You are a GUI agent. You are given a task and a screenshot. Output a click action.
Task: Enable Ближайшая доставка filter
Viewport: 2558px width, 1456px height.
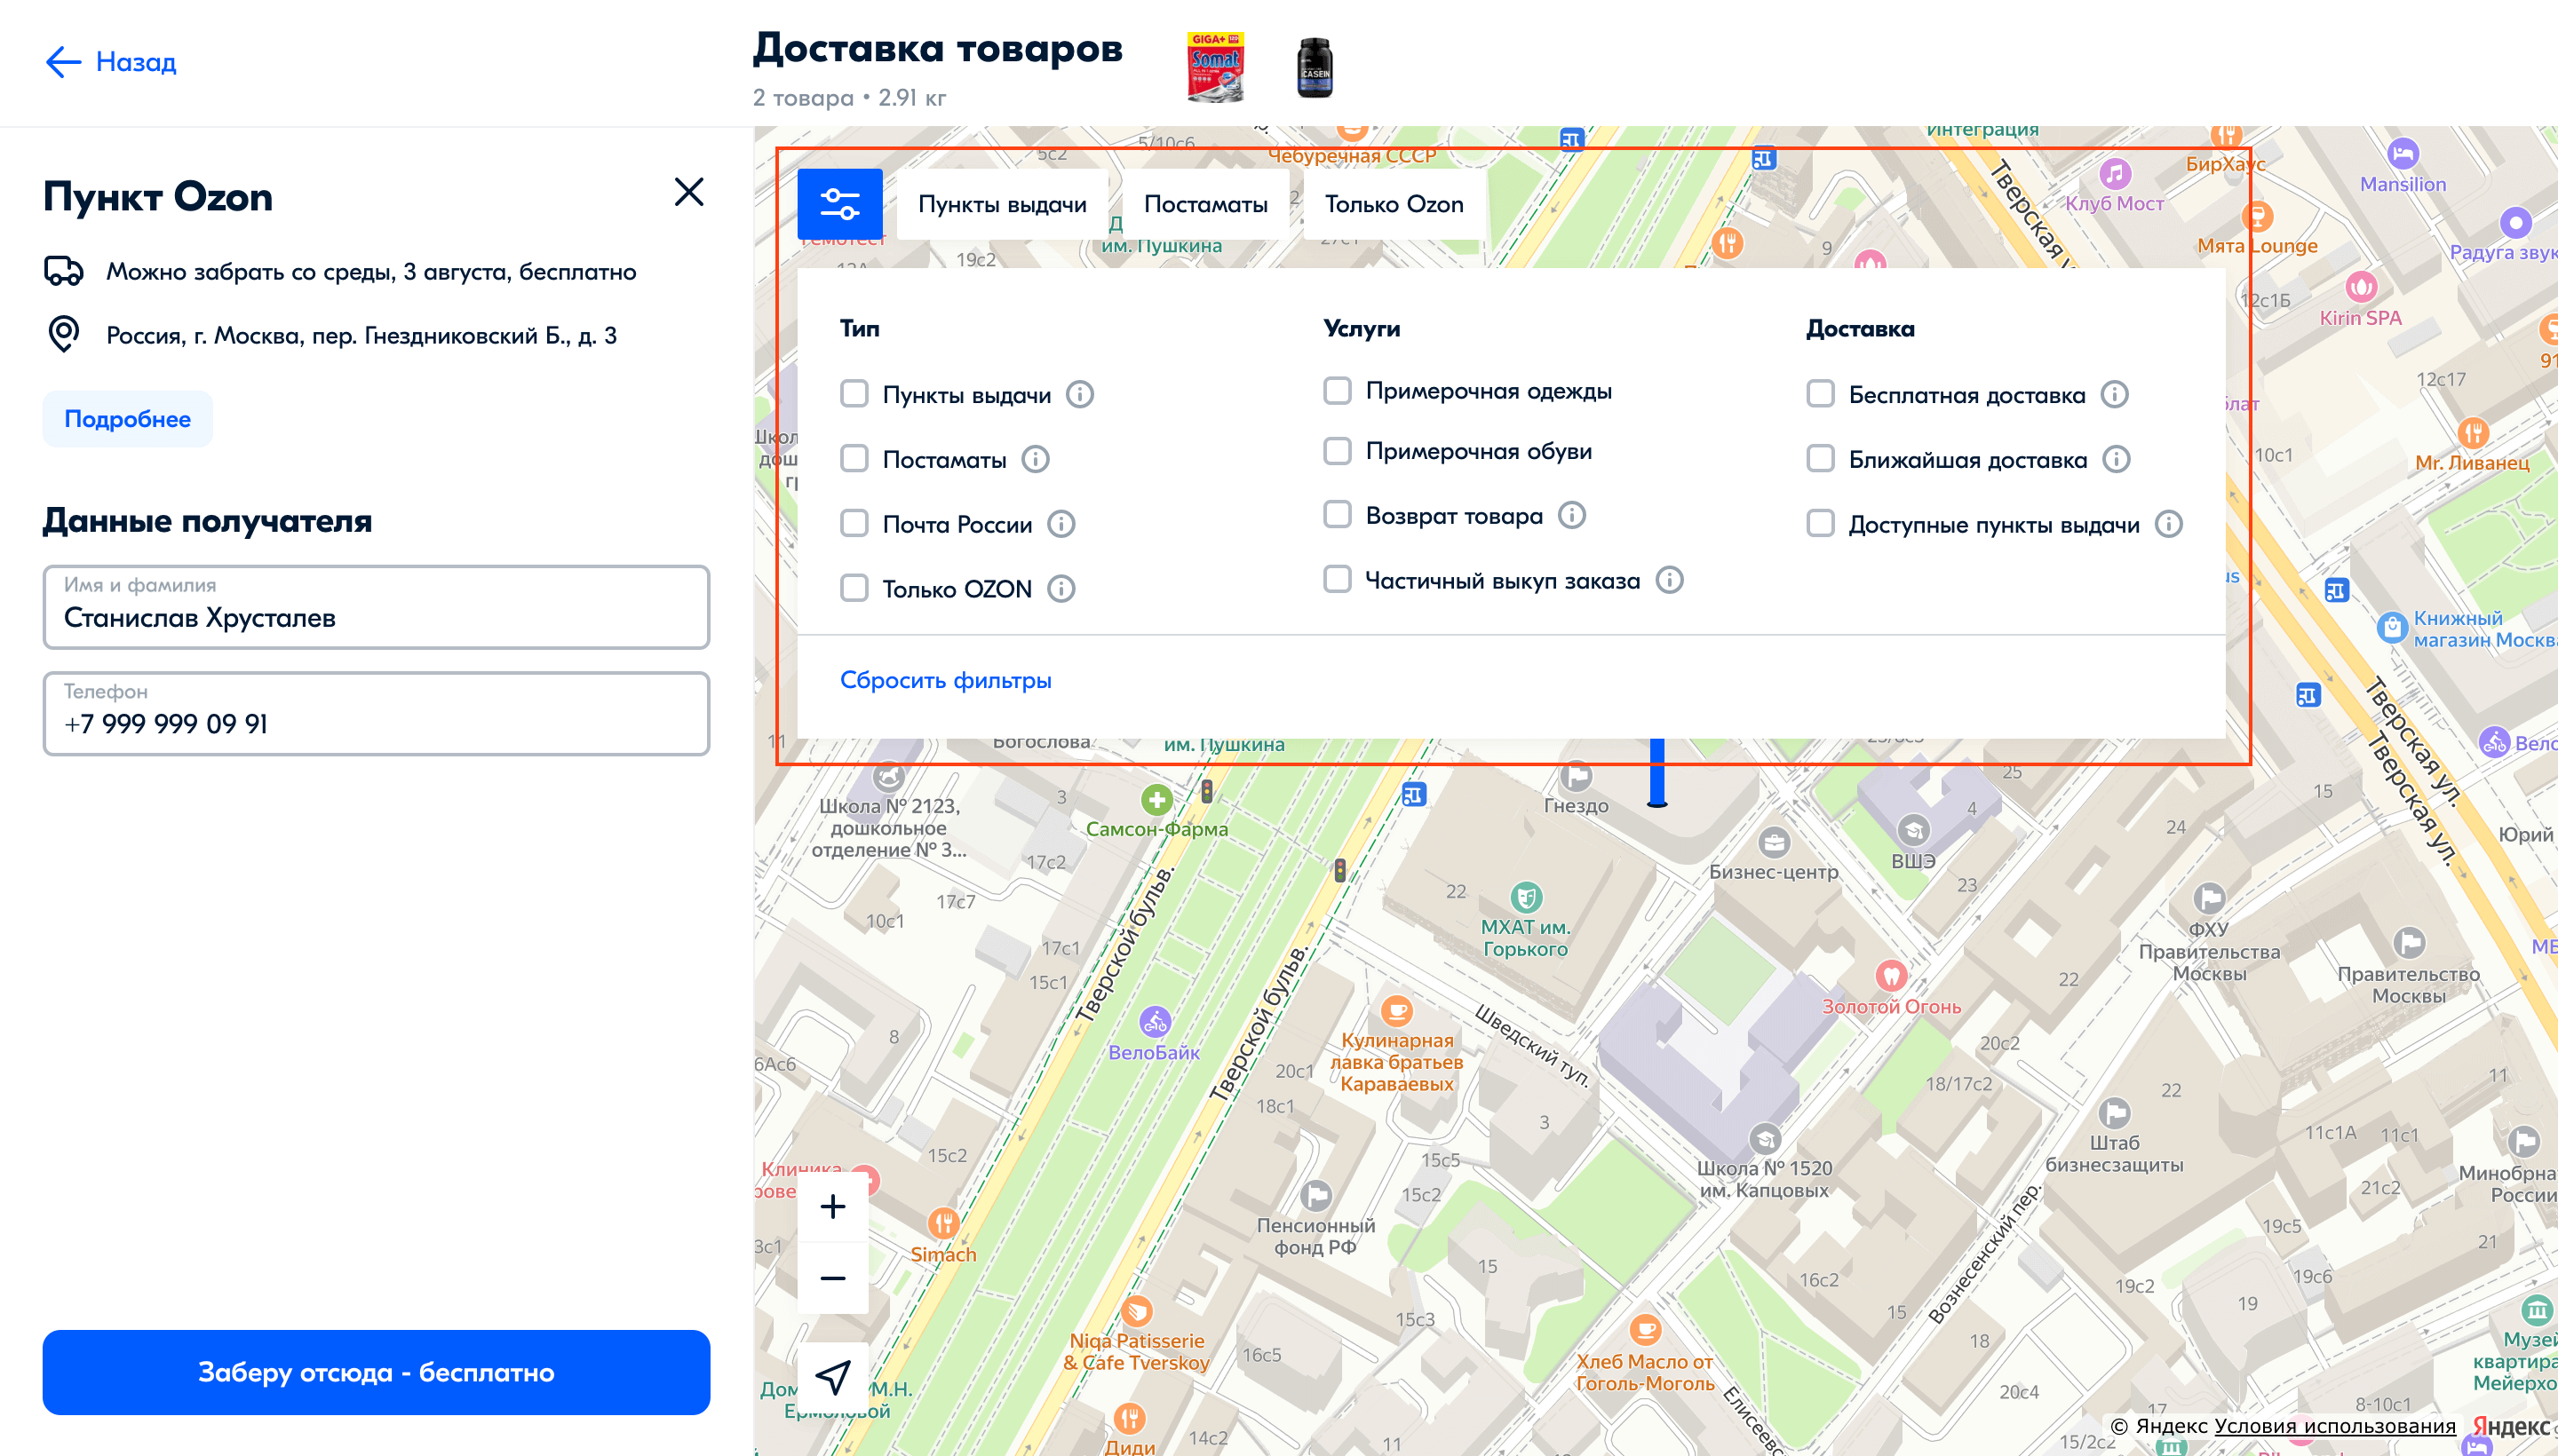pyautogui.click(x=1820, y=459)
